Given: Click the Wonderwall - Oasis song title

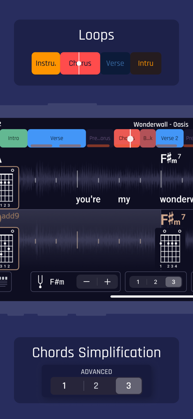Looking at the screenshot, I should (x=161, y=124).
